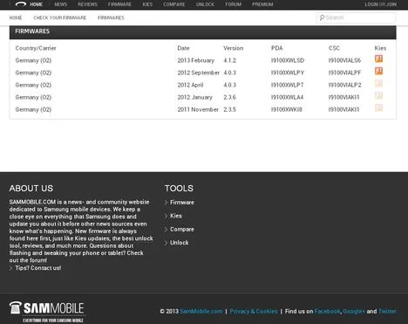Open Twitter footer link

(x=387, y=311)
